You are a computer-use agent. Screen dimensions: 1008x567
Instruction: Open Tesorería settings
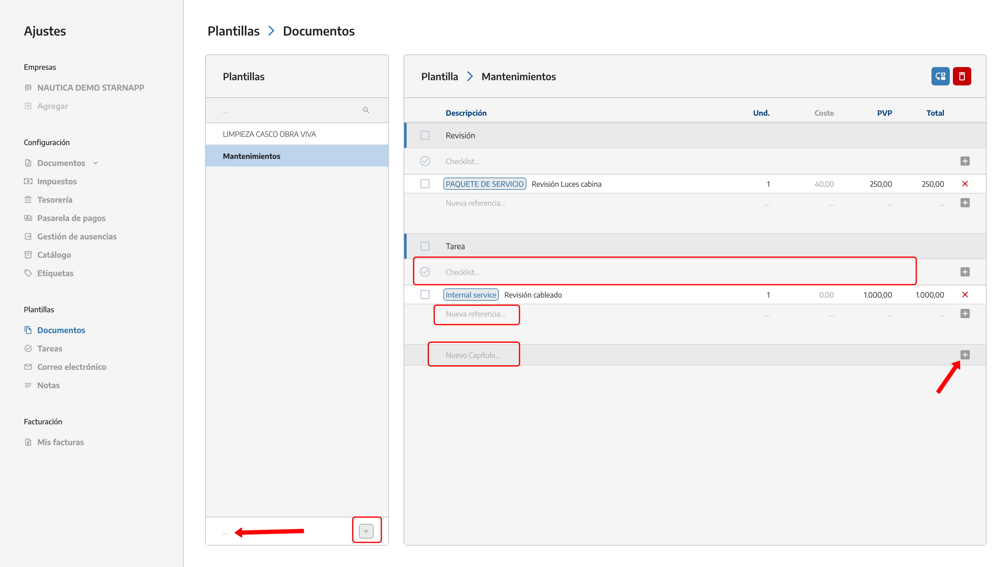pyautogui.click(x=55, y=200)
